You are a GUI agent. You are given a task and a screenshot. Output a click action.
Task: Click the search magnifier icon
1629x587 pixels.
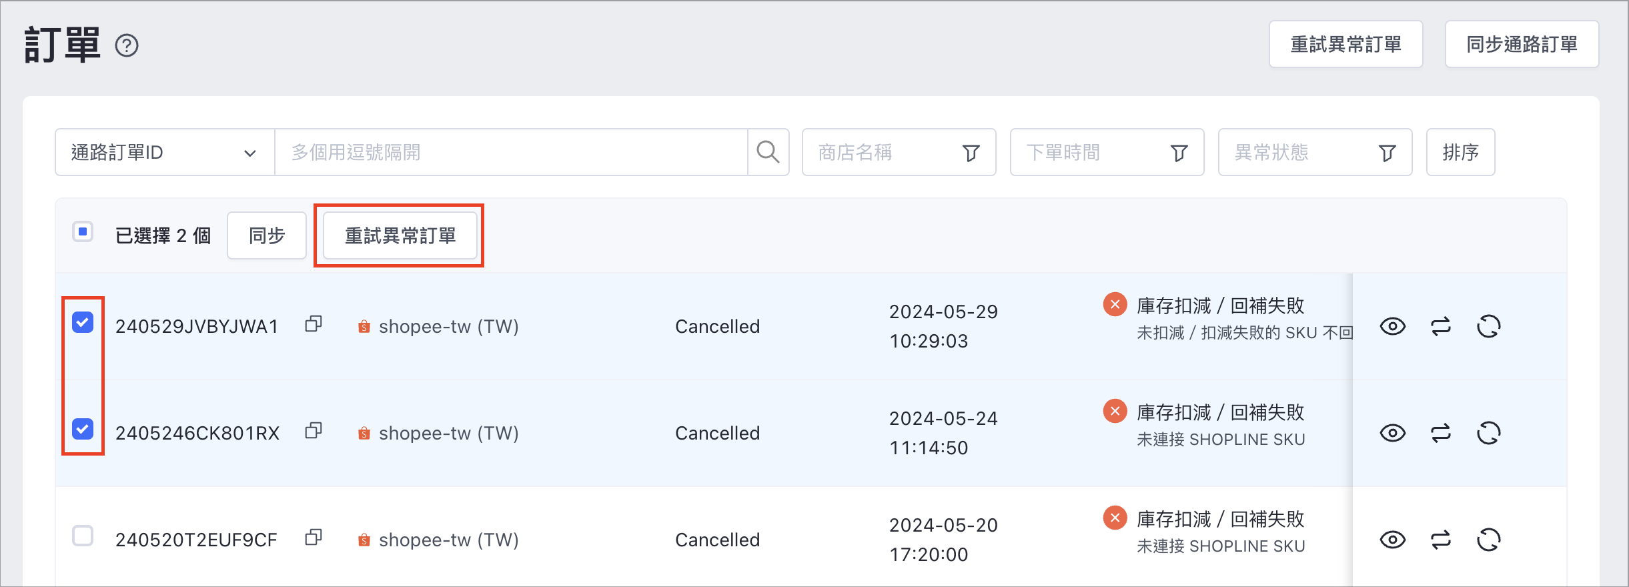pos(768,152)
